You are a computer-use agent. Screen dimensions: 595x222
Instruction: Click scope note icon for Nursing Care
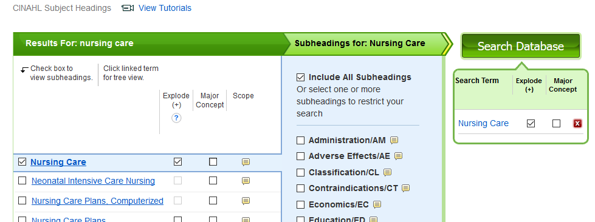click(x=246, y=162)
